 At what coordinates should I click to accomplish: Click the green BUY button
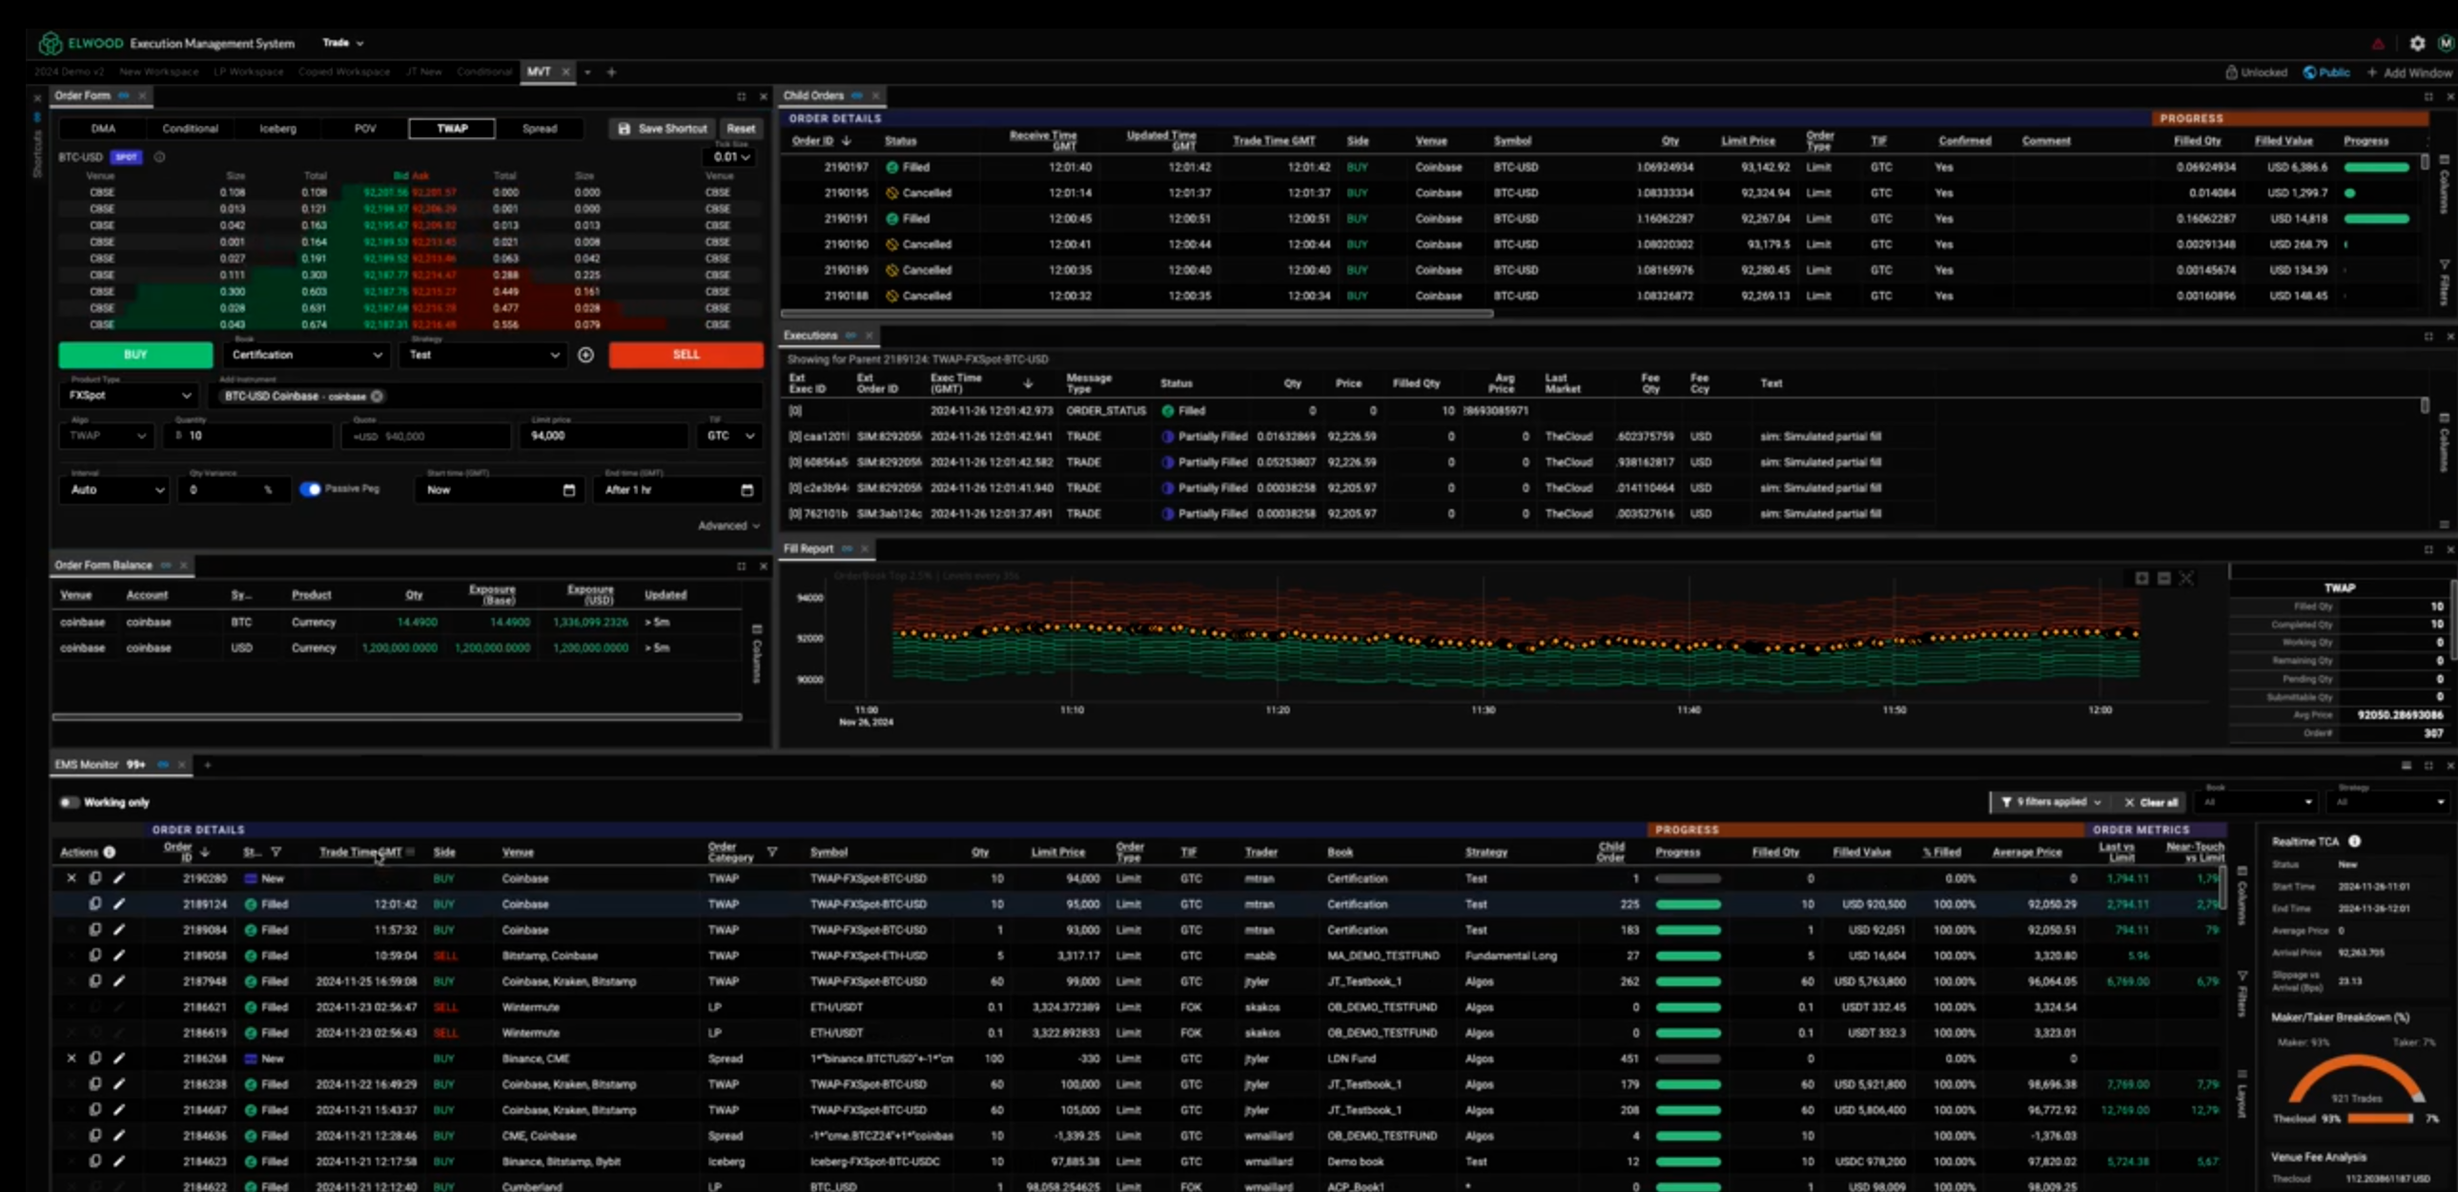pyautogui.click(x=135, y=355)
